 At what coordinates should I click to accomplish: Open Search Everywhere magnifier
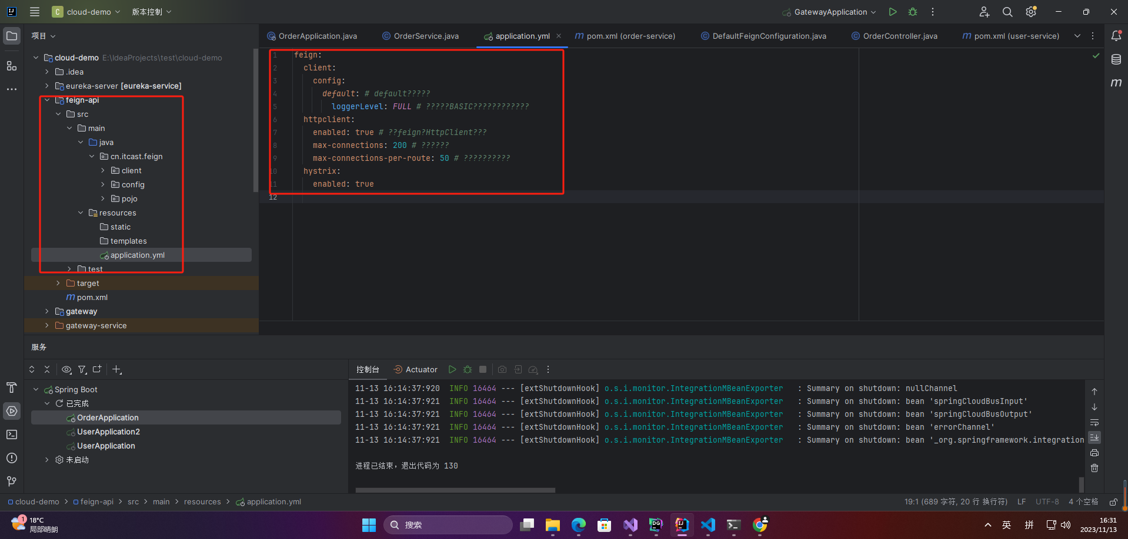point(1007,12)
